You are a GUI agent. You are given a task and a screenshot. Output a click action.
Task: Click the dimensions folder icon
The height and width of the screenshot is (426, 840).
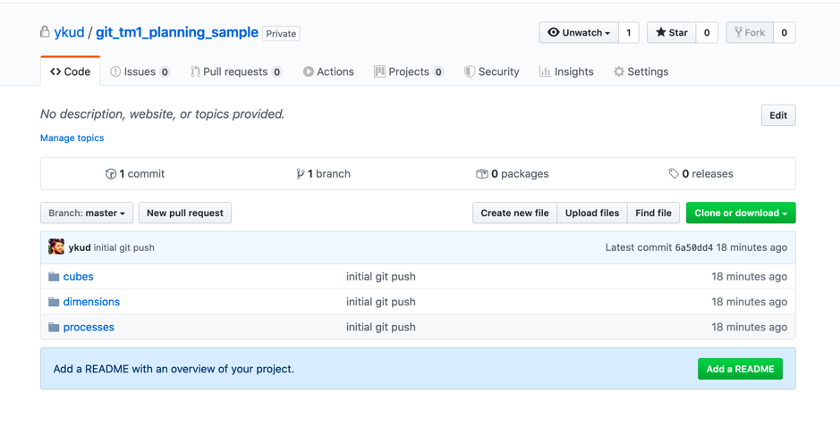point(54,302)
